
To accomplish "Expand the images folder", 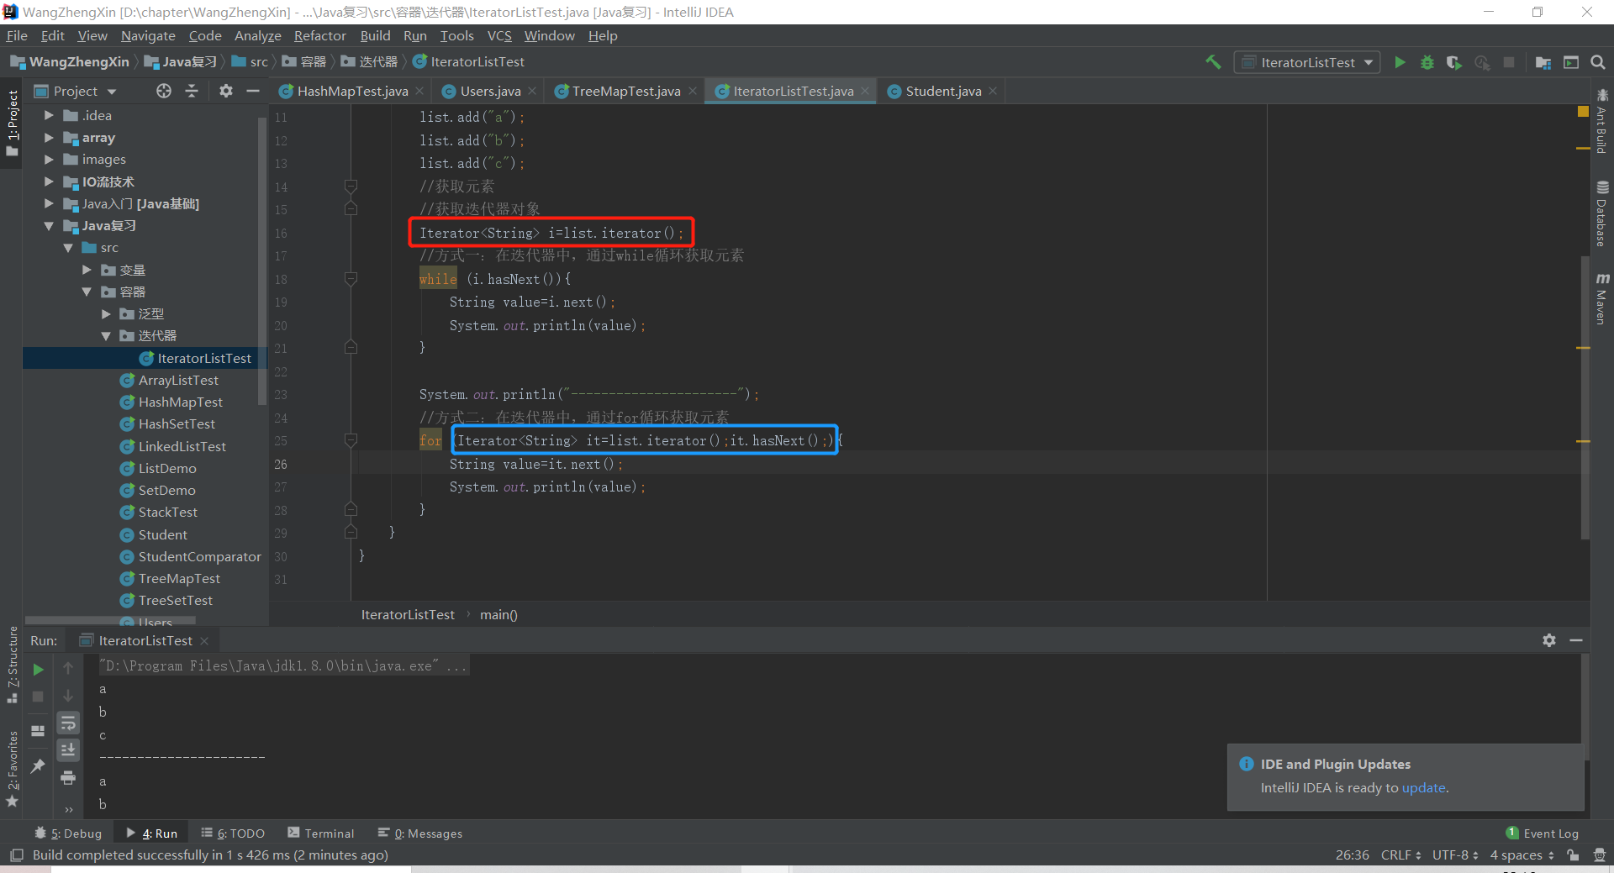I will [49, 159].
